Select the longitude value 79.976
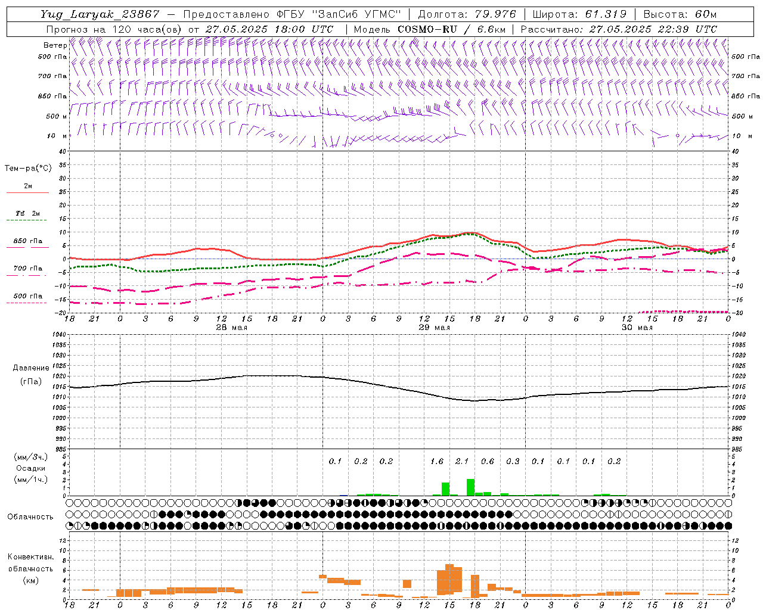The height and width of the screenshot is (610, 763). (x=496, y=14)
